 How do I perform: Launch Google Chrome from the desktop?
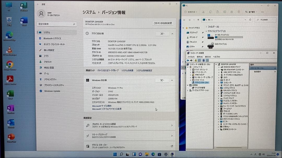point(9,65)
